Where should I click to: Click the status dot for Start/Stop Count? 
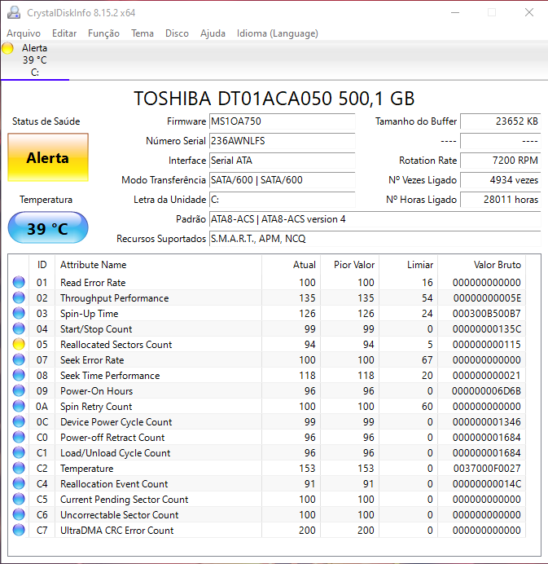(x=19, y=328)
